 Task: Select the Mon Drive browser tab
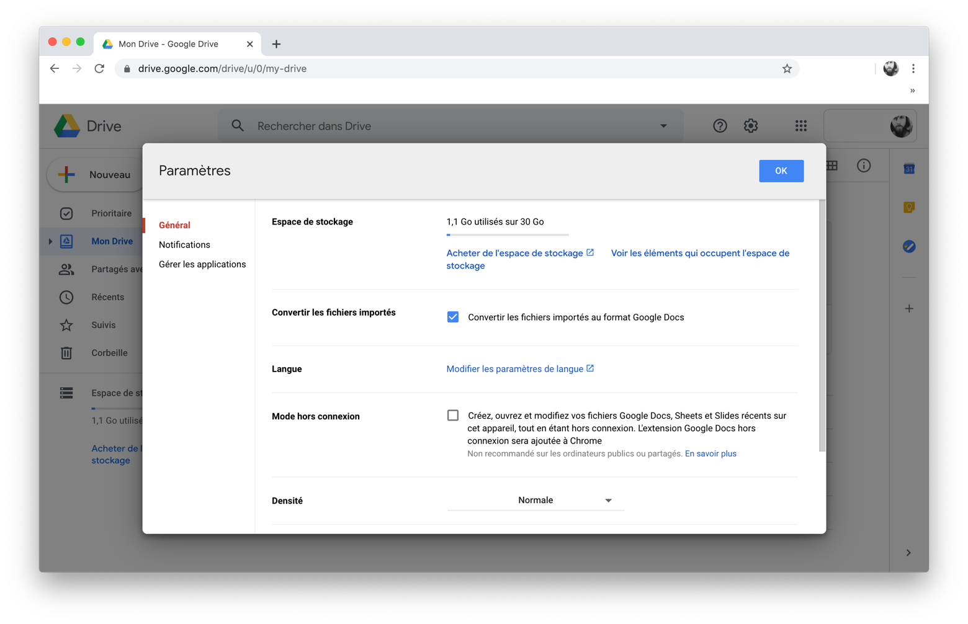[178, 44]
